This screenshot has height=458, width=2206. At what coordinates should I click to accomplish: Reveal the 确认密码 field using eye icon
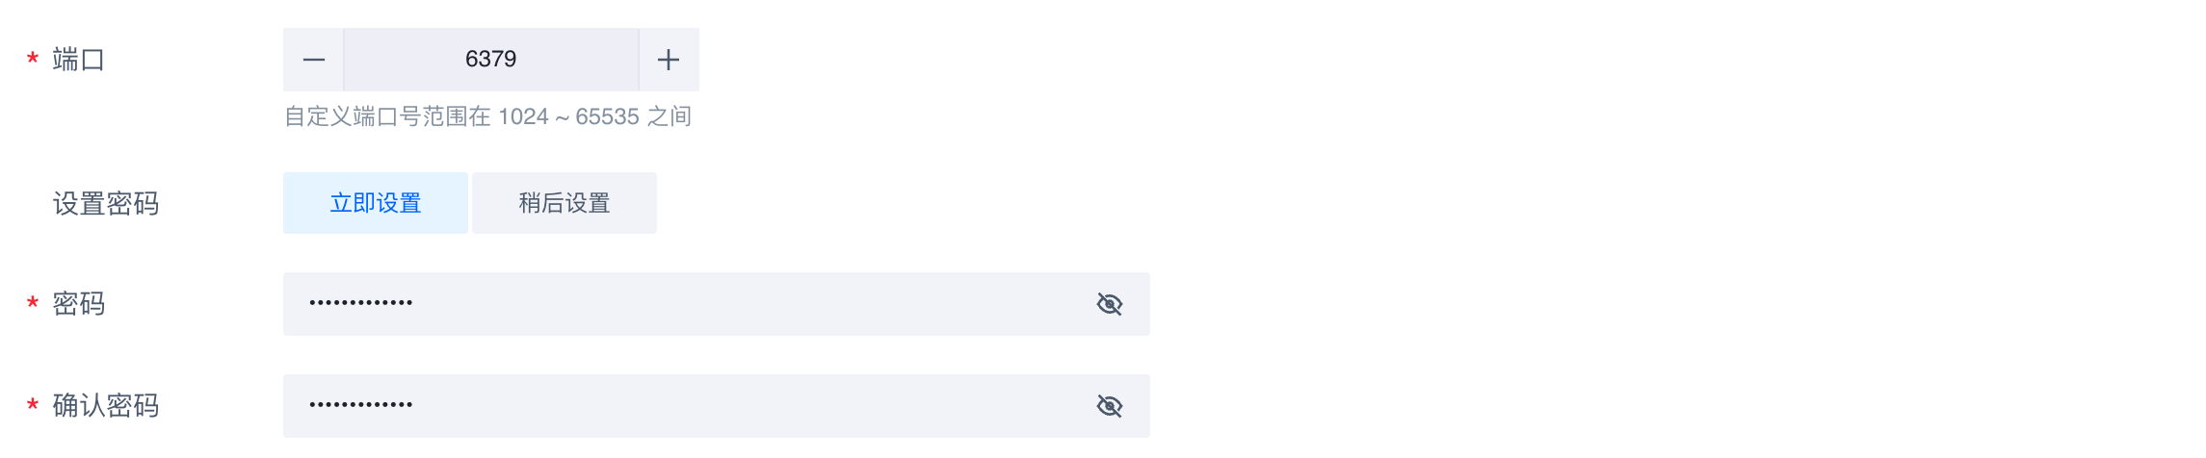1110,406
